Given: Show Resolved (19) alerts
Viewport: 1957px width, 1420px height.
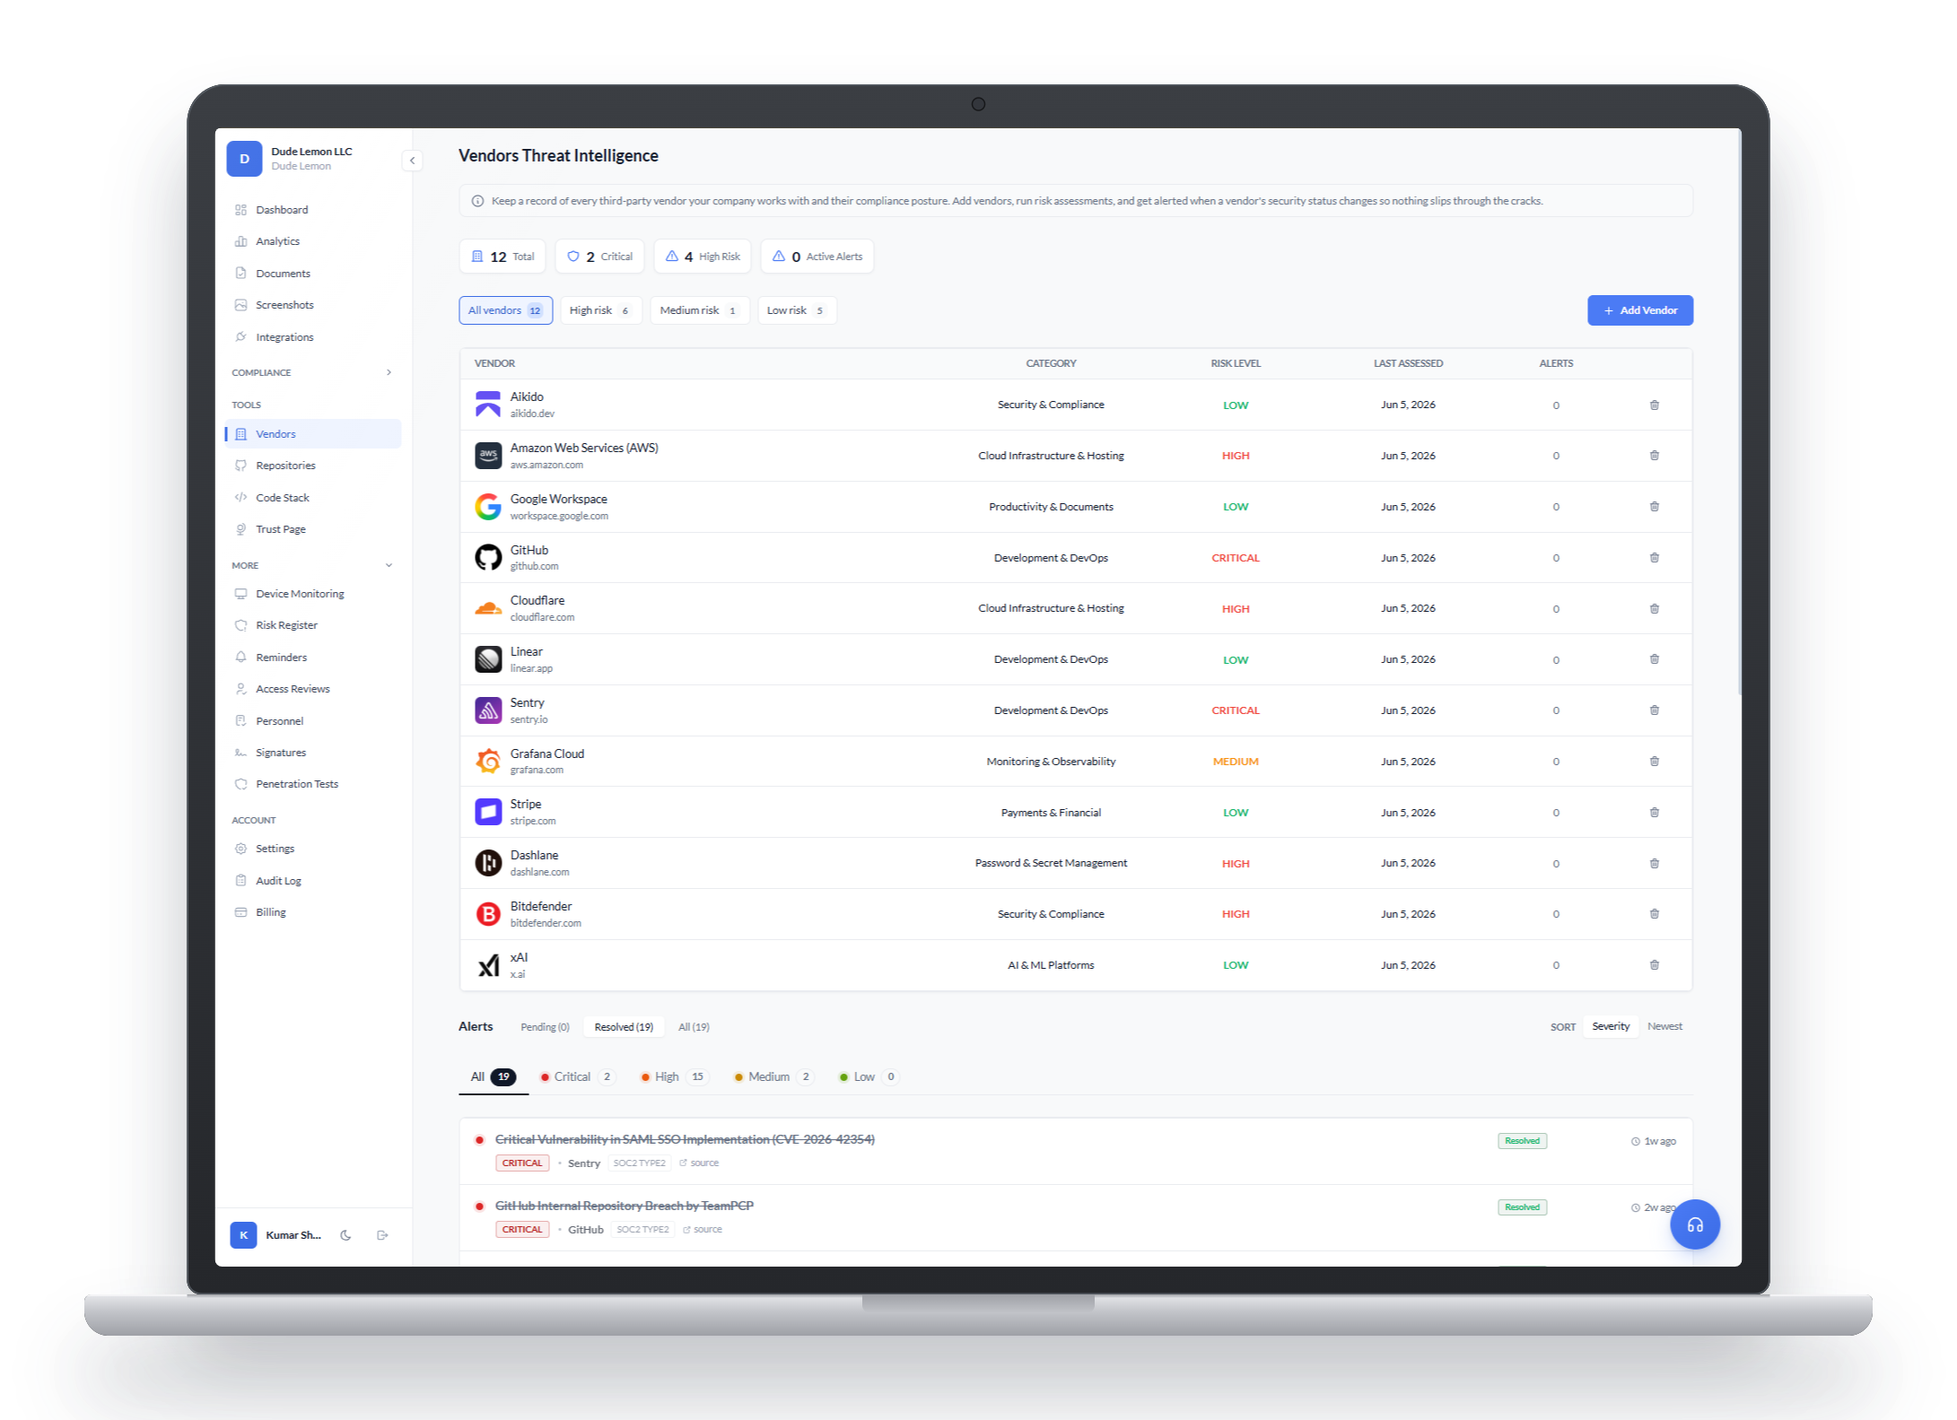Looking at the screenshot, I should (x=624, y=1027).
